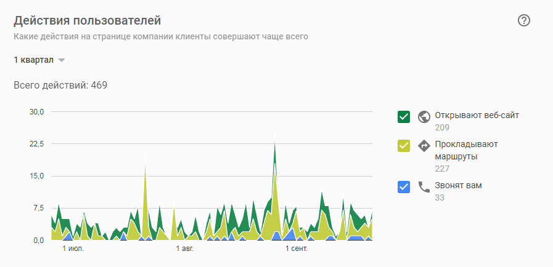Click the "1 сент." axis date label
Screen dimensions: 553x267
click(x=296, y=249)
